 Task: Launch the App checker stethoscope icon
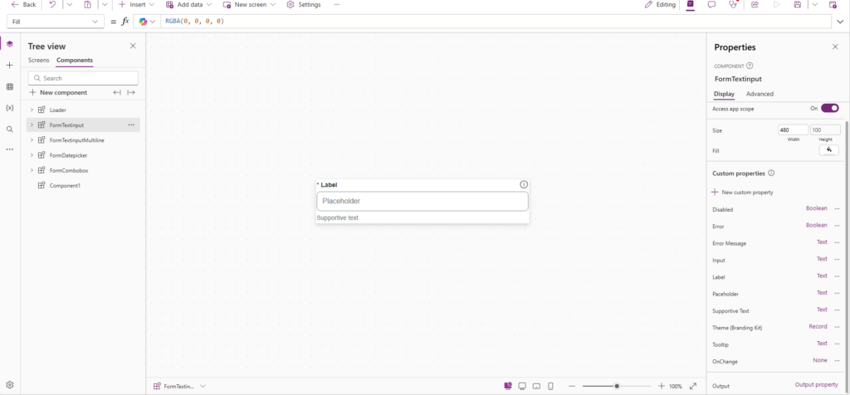pyautogui.click(x=733, y=4)
